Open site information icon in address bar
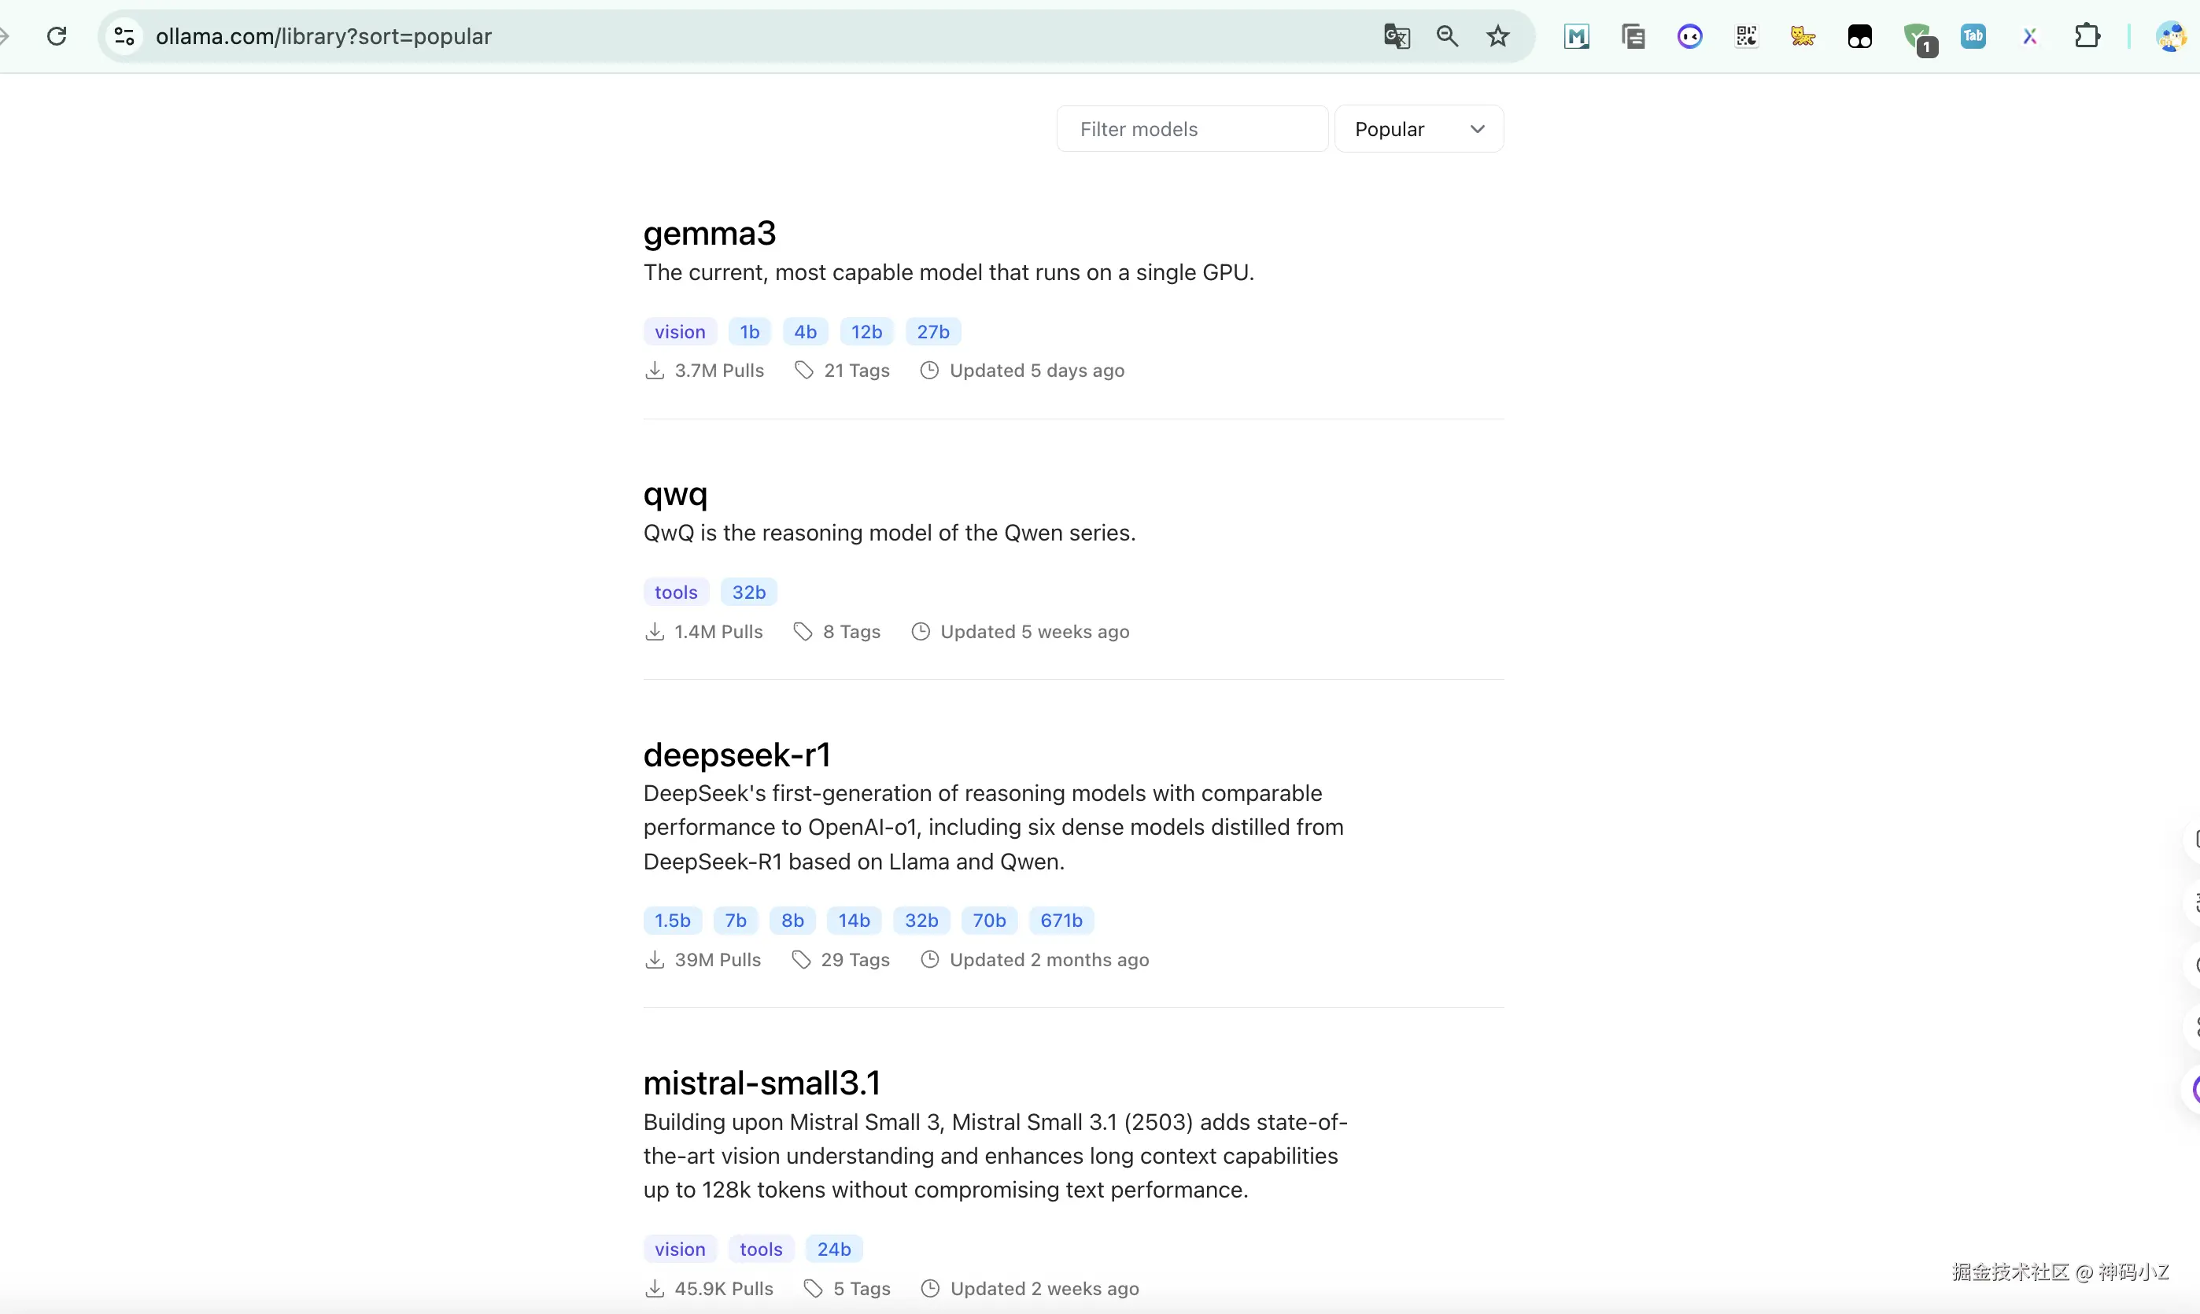Viewport: 2200px width, 1314px height. coord(125,36)
